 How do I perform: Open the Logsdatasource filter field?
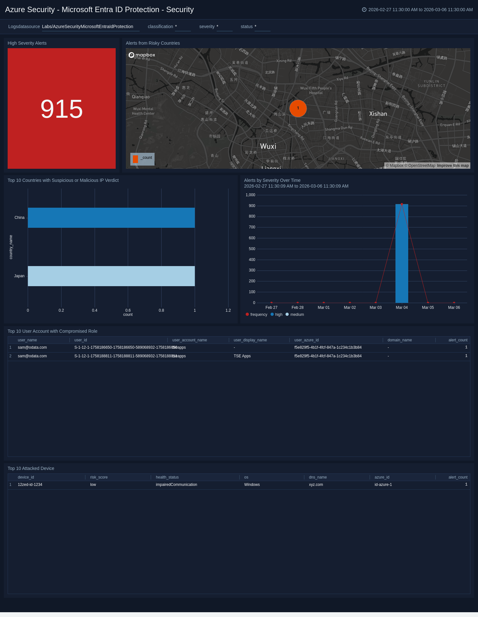coord(91,27)
